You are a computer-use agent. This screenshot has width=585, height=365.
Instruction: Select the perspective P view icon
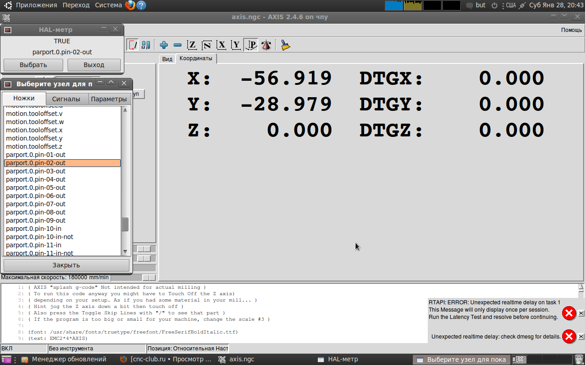pyautogui.click(x=251, y=45)
